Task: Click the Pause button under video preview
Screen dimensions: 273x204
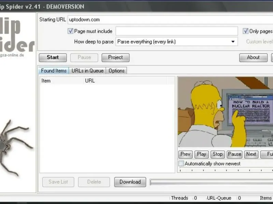Action: click(234, 154)
